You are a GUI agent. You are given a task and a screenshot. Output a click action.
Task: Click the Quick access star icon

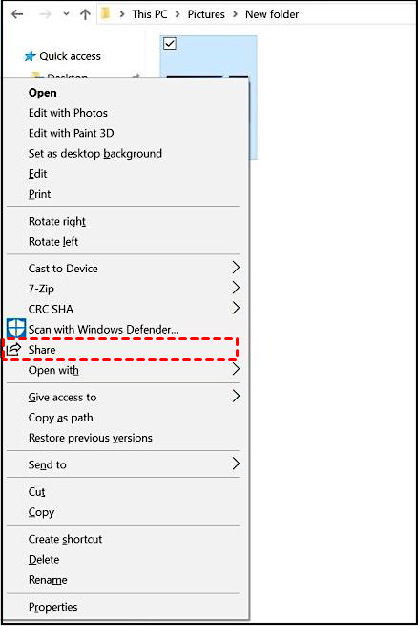pos(30,56)
